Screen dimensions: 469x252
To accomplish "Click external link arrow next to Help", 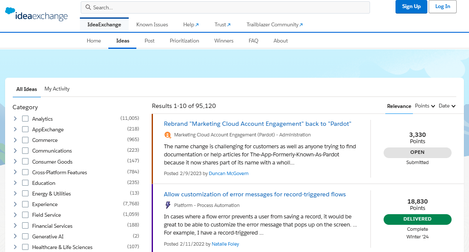I will pos(197,25).
